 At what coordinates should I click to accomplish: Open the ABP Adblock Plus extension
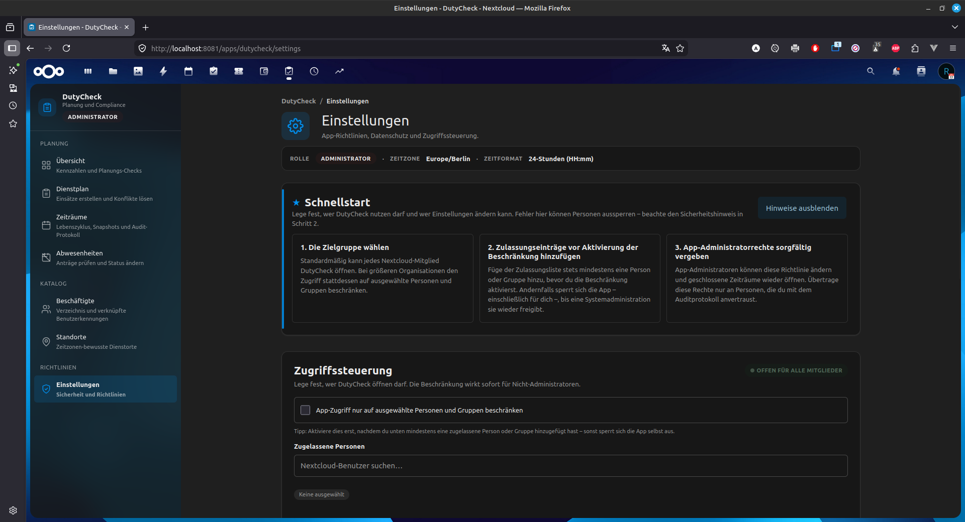tap(896, 48)
